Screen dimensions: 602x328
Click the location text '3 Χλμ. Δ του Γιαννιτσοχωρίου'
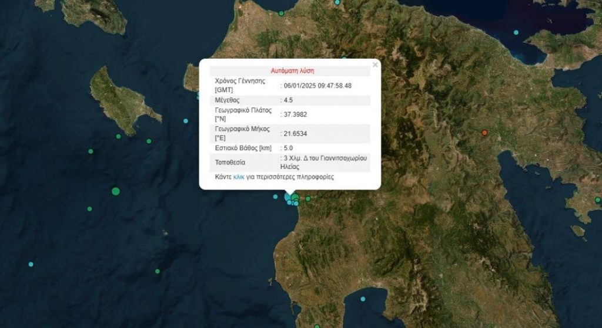coord(325,158)
